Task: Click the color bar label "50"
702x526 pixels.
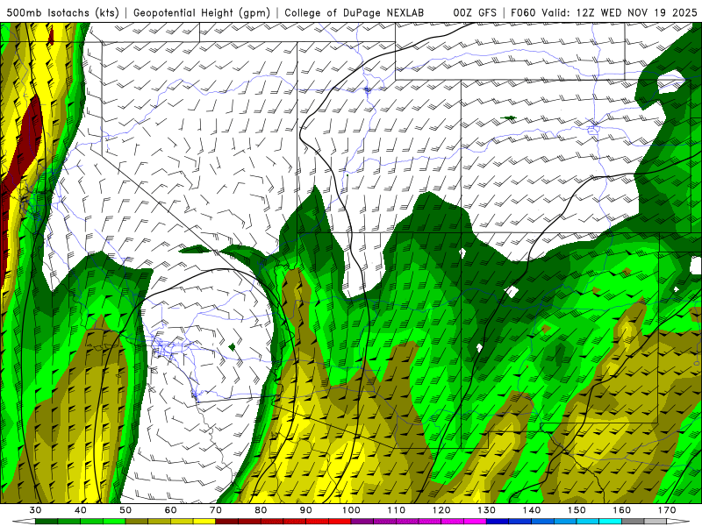Action: (x=125, y=510)
